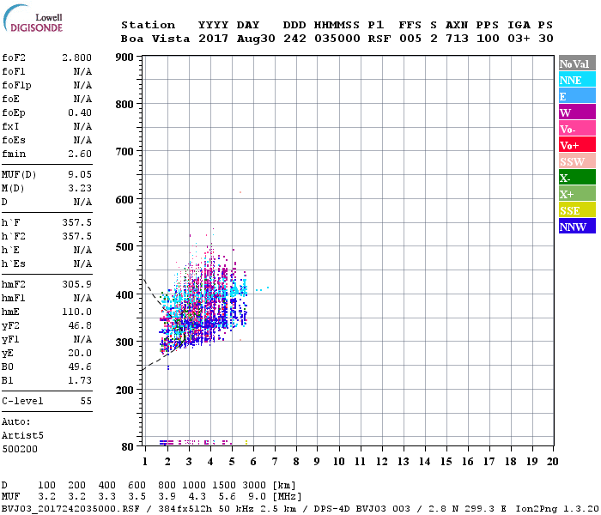Screen dimensions: 601x515
Task: Select the Vo+ red legend swatch
Action: pyautogui.click(x=577, y=145)
